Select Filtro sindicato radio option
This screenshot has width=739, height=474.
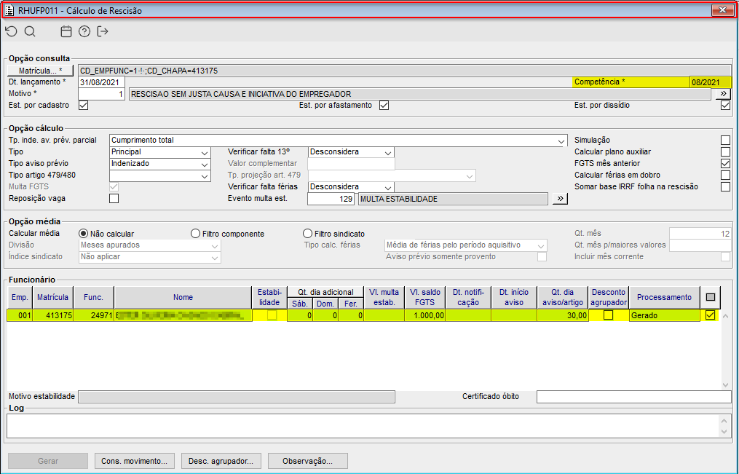click(307, 233)
